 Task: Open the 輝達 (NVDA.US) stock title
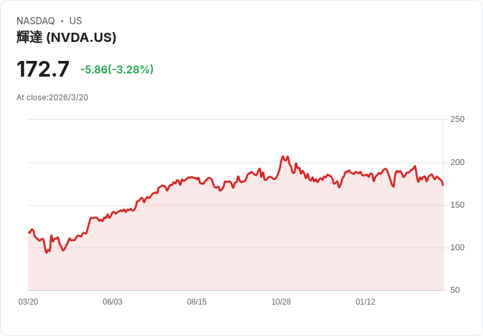click(x=66, y=37)
